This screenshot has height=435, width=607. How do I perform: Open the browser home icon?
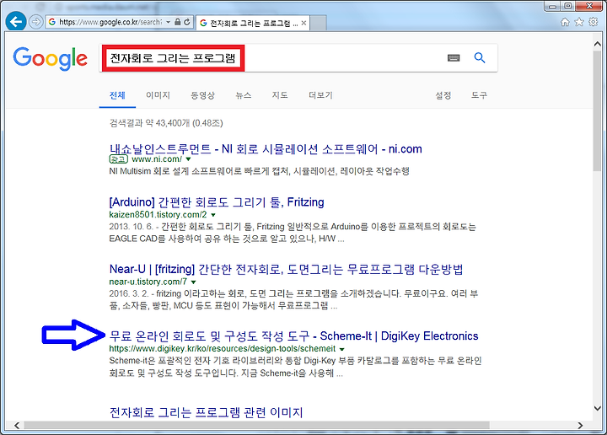coord(565,22)
